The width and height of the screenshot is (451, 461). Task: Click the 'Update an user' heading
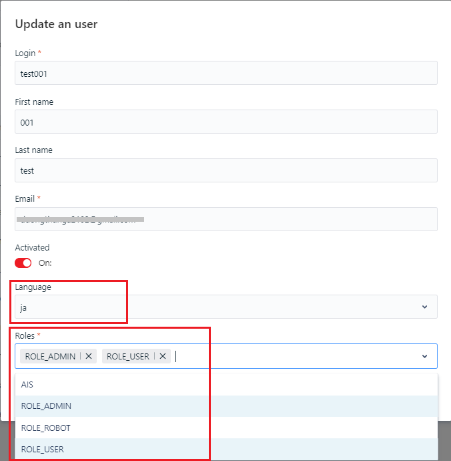tap(56, 24)
